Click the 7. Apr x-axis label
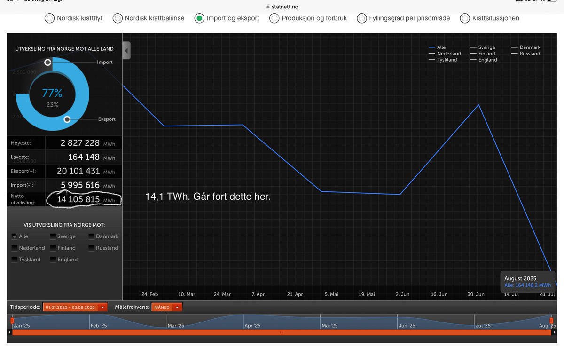 [x=258, y=294]
